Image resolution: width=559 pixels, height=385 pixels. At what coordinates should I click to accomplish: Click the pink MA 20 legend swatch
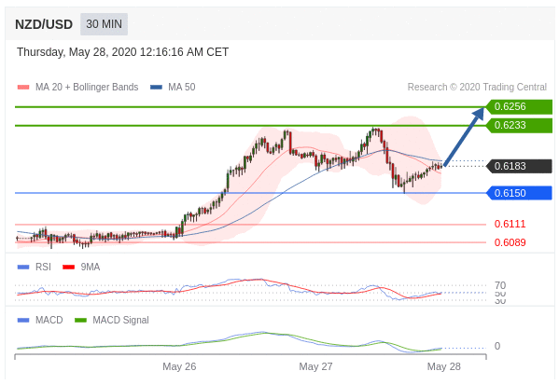(x=23, y=88)
